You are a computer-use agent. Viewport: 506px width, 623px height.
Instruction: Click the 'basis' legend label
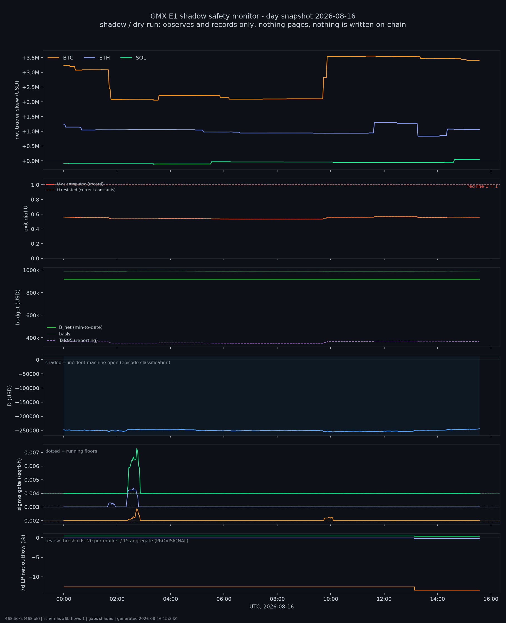pyautogui.click(x=65, y=334)
